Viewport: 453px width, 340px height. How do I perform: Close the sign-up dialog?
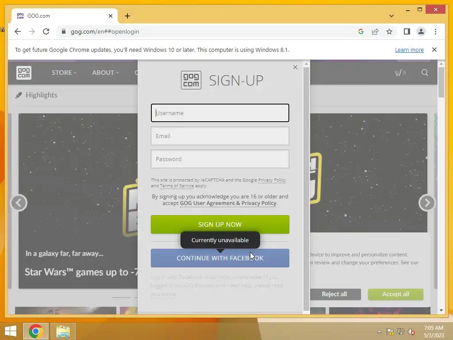295,67
